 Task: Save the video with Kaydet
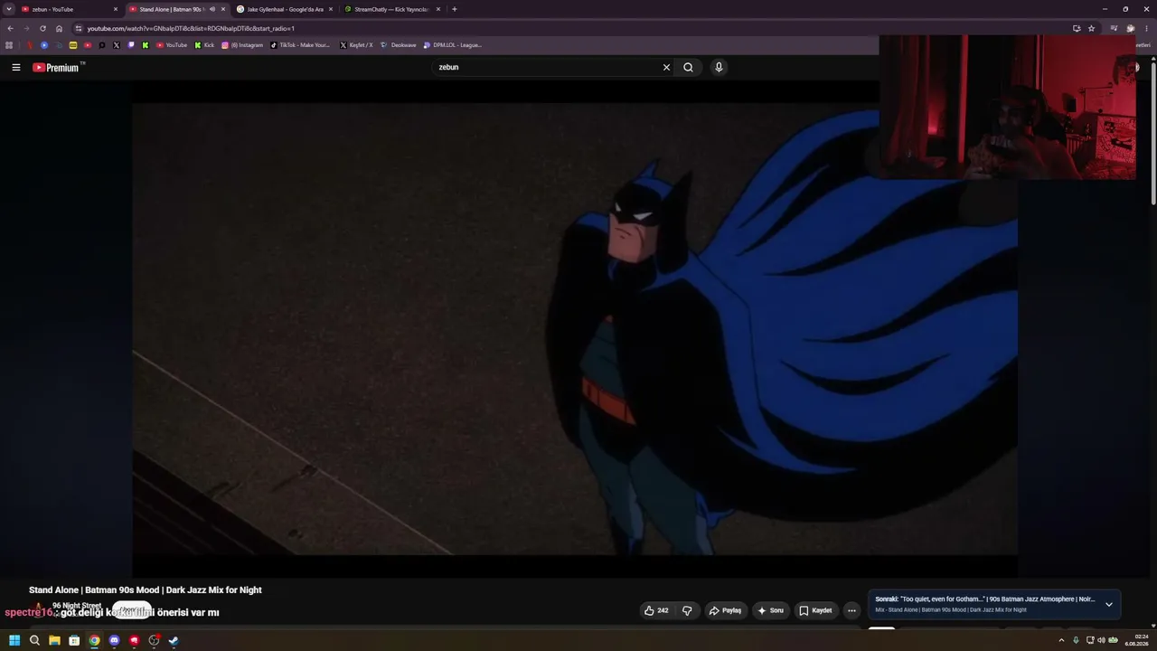tap(815, 610)
